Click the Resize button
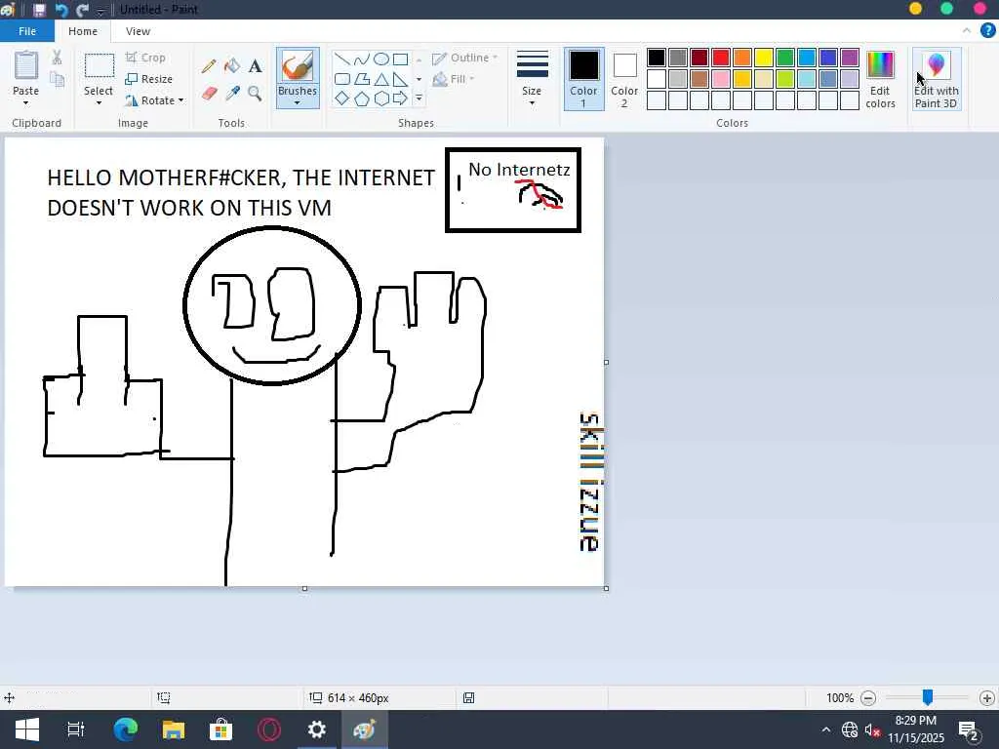The image size is (999, 749). 149,79
